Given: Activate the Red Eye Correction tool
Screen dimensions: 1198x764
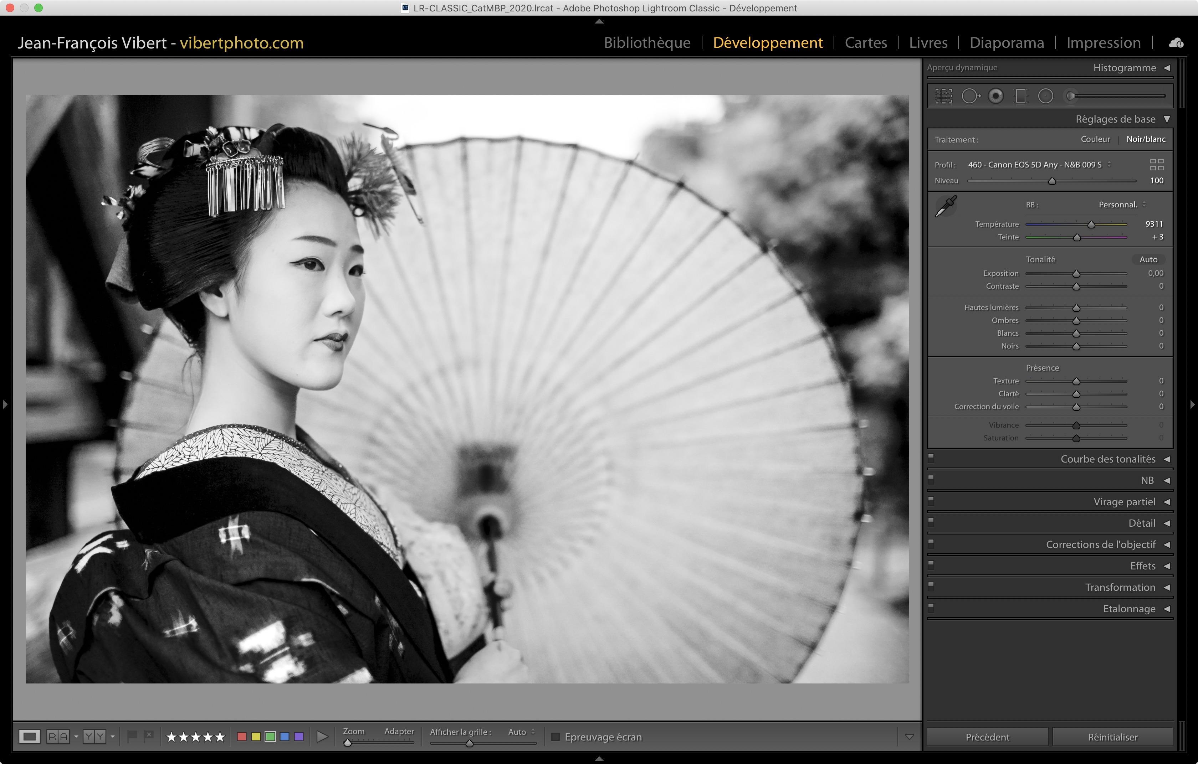Looking at the screenshot, I should (995, 96).
